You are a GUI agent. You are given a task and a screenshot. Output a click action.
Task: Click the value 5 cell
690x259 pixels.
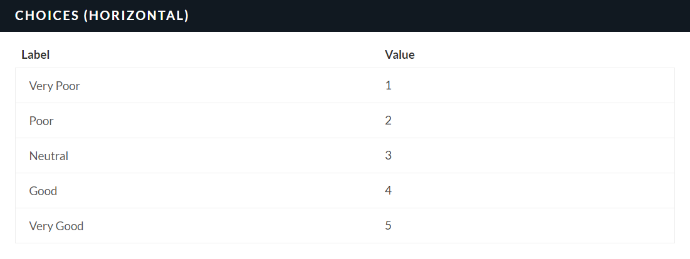click(x=389, y=226)
